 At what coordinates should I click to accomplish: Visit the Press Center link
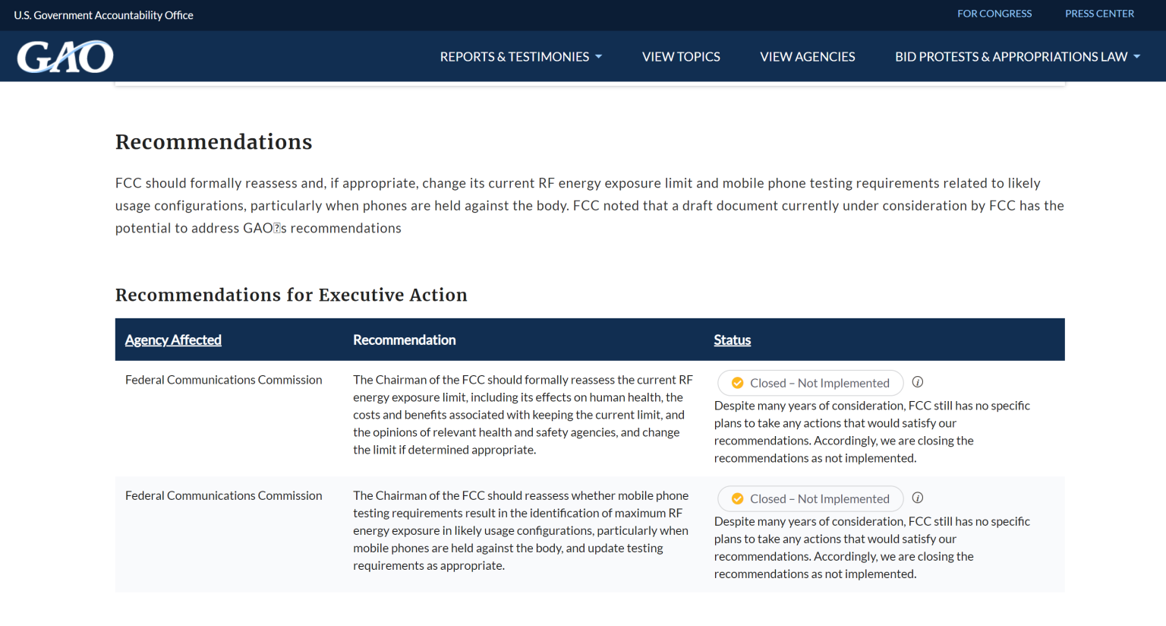point(1099,14)
